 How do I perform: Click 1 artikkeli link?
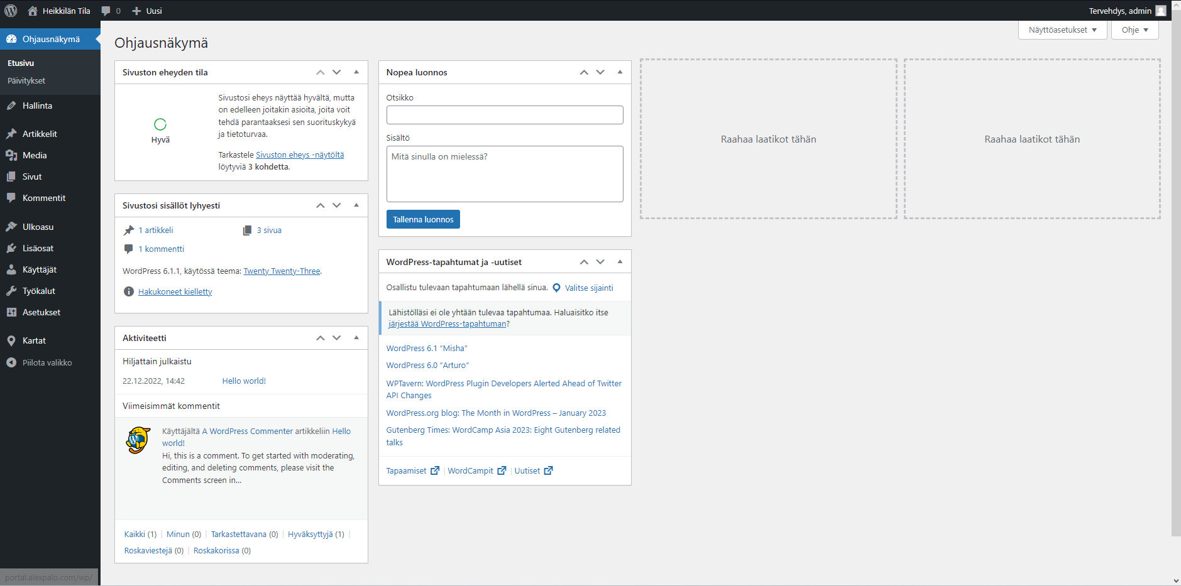[156, 230]
